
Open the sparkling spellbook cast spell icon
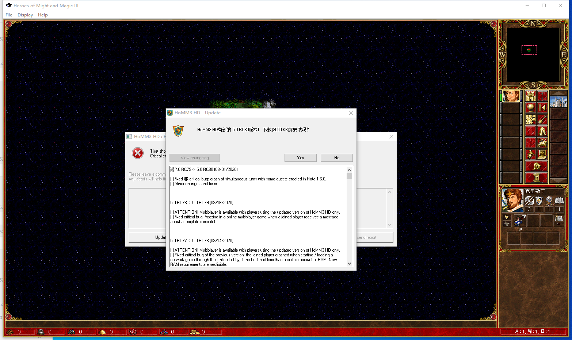coord(542,143)
